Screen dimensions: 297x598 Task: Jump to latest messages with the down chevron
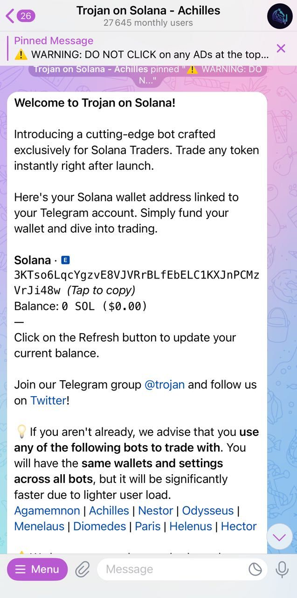pyautogui.click(x=279, y=537)
